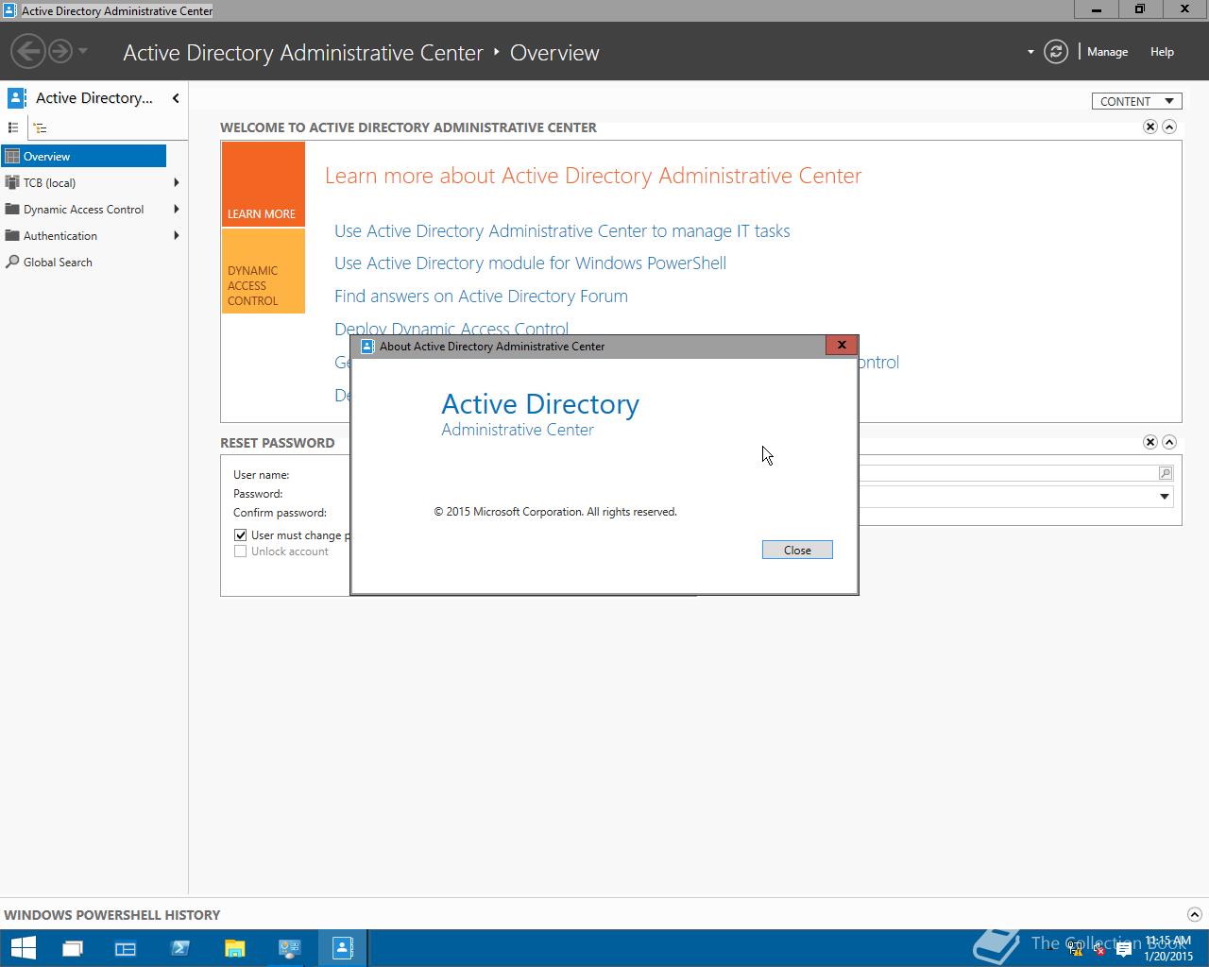Select Dynamic Access Control in navigation

(x=83, y=209)
